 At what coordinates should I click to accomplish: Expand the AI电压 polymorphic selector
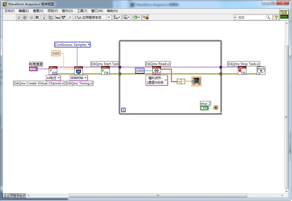[53, 78]
